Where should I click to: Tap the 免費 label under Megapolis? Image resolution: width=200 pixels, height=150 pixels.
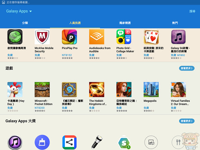click(146, 108)
